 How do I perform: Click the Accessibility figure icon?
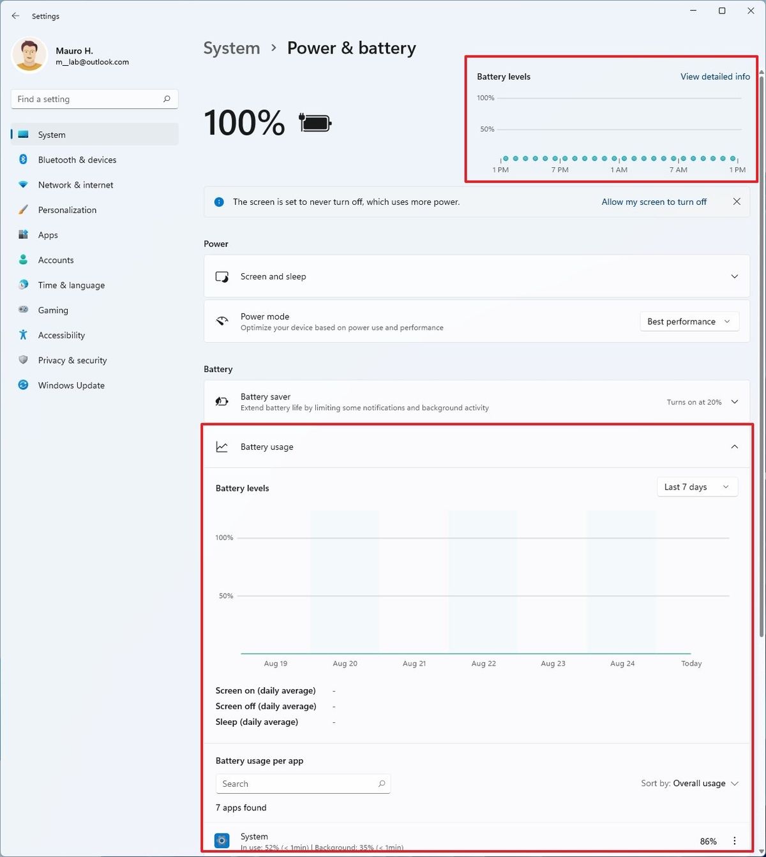pos(23,335)
